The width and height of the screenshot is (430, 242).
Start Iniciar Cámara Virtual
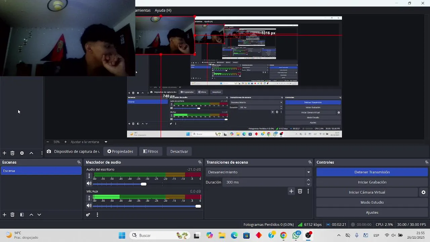click(x=367, y=192)
